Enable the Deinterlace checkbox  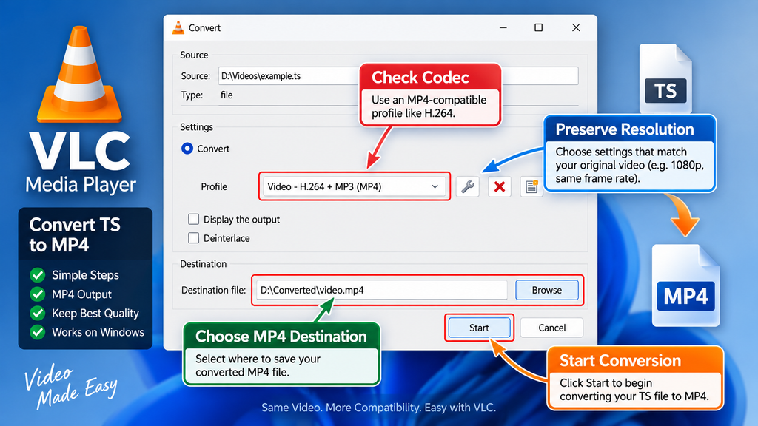coord(193,238)
